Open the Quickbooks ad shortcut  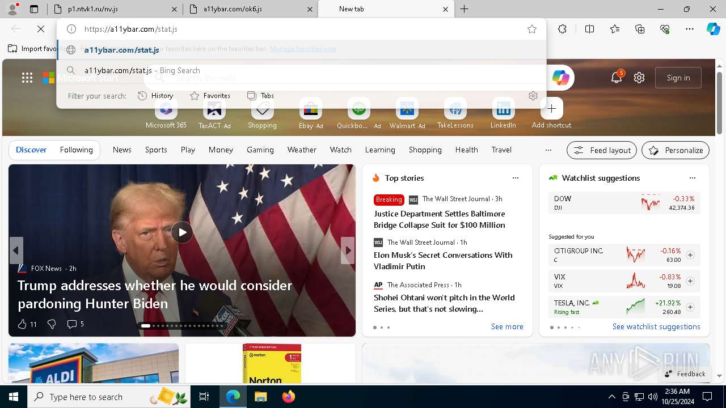point(358,113)
